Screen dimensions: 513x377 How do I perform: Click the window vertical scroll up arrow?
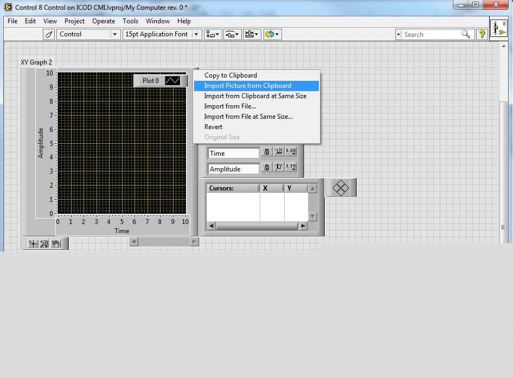click(x=504, y=46)
